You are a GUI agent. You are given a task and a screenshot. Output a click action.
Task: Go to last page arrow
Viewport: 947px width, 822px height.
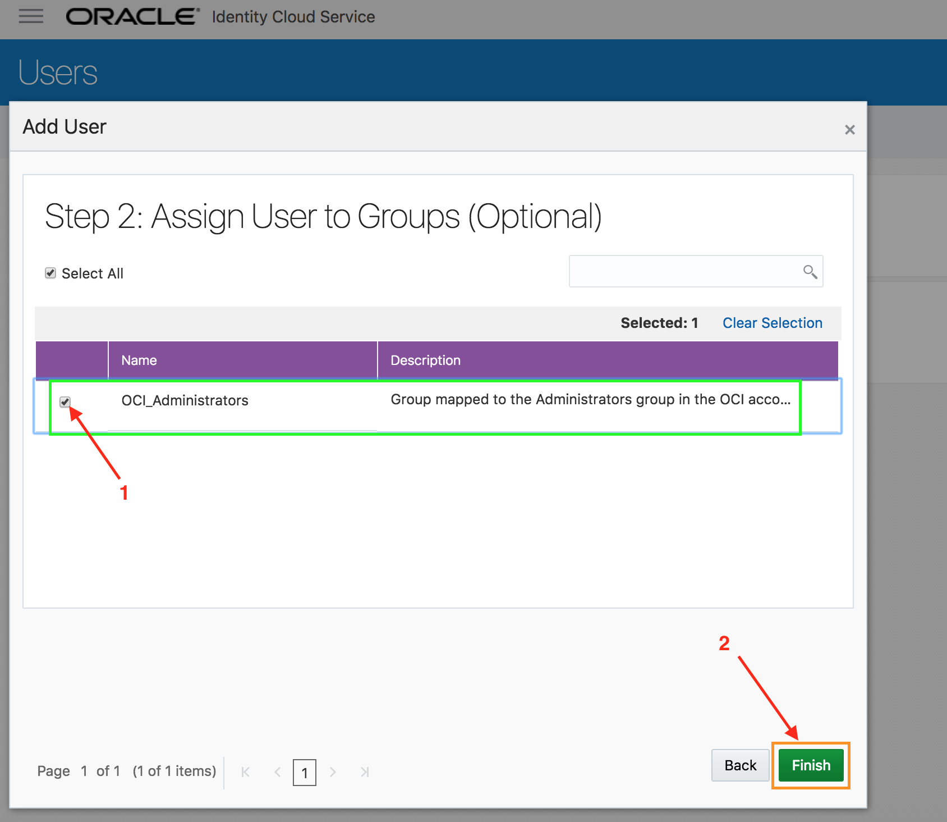pos(365,772)
